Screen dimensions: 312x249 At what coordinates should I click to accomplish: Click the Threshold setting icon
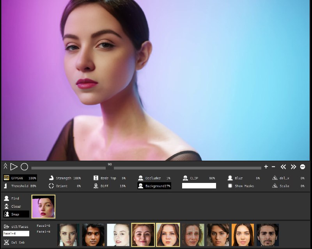6,186
